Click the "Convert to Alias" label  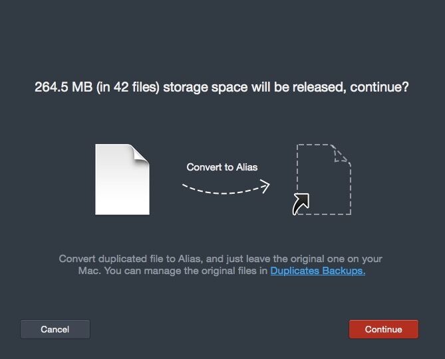coord(222,167)
